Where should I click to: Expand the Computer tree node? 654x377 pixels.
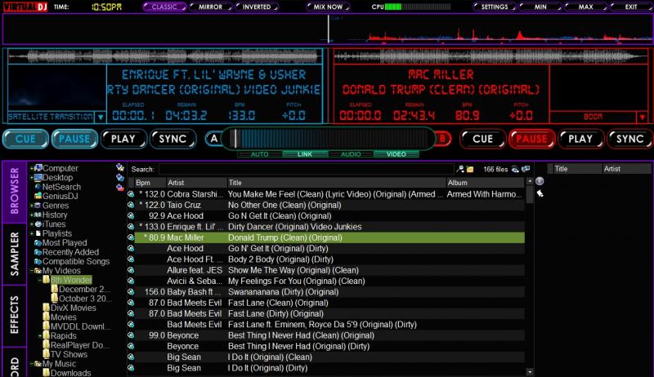(x=31, y=168)
